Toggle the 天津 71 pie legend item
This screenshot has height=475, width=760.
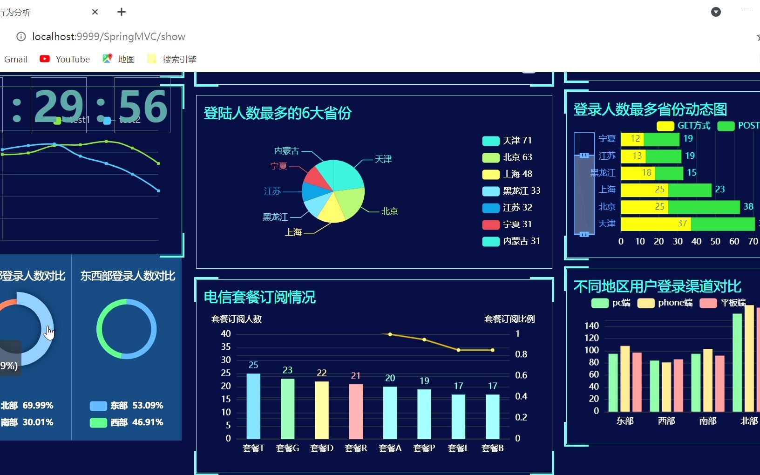507,141
